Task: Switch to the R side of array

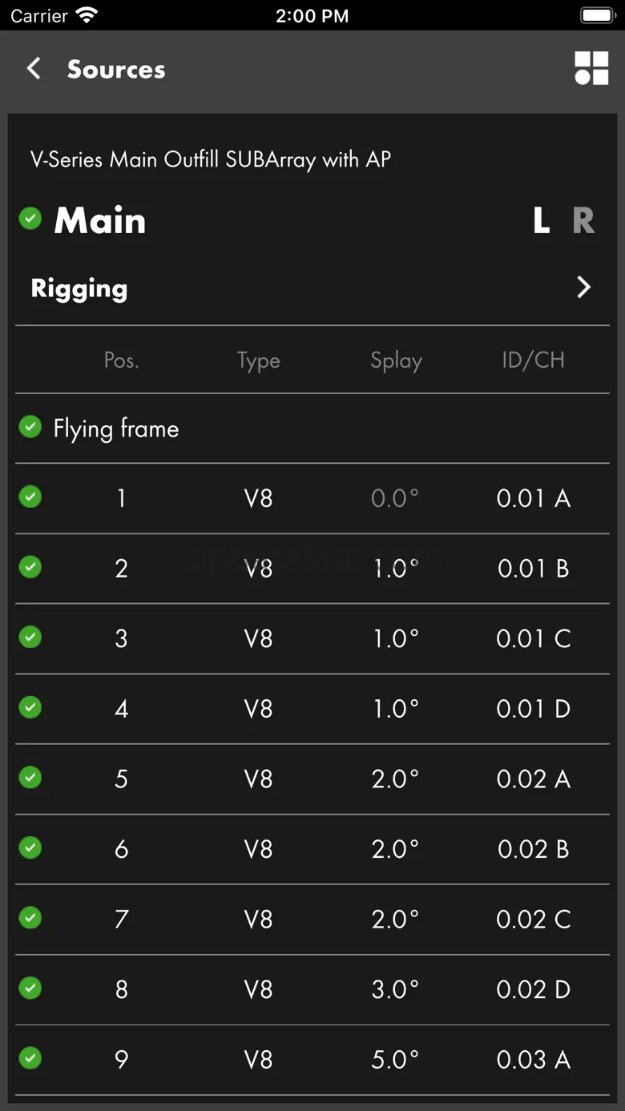Action: point(583,221)
